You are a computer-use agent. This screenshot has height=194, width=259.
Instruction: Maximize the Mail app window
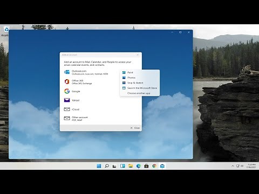180,32
